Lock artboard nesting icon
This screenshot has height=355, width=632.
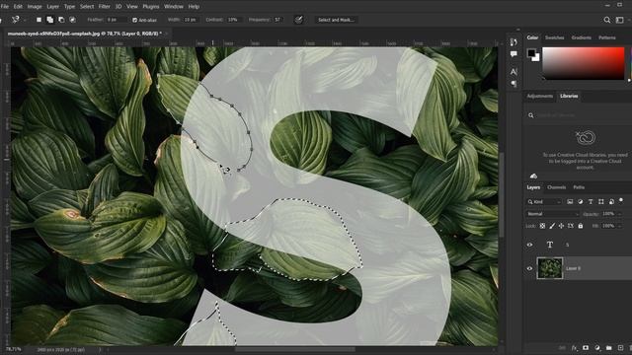tap(571, 226)
